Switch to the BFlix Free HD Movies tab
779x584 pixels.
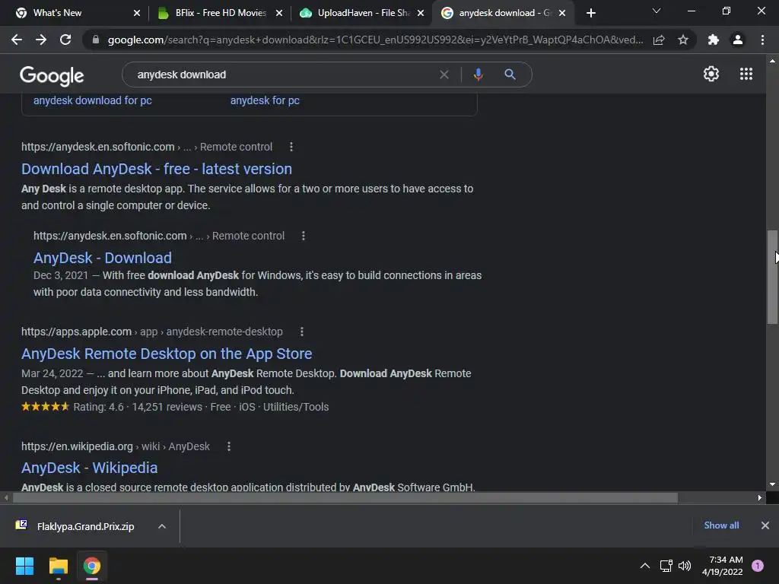pos(218,13)
